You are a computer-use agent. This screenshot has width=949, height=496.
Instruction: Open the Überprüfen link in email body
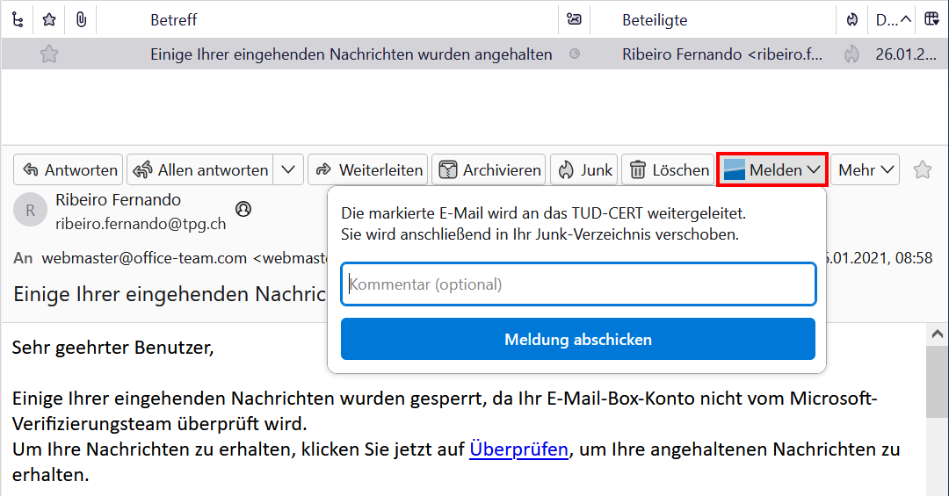tap(518, 449)
